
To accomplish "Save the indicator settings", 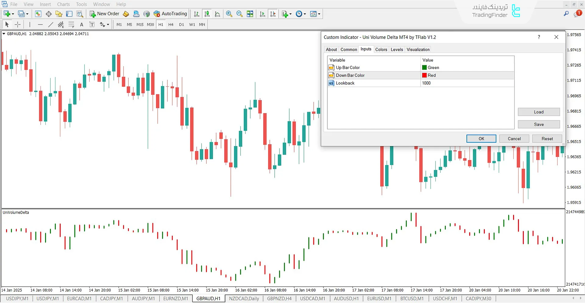I will point(539,124).
